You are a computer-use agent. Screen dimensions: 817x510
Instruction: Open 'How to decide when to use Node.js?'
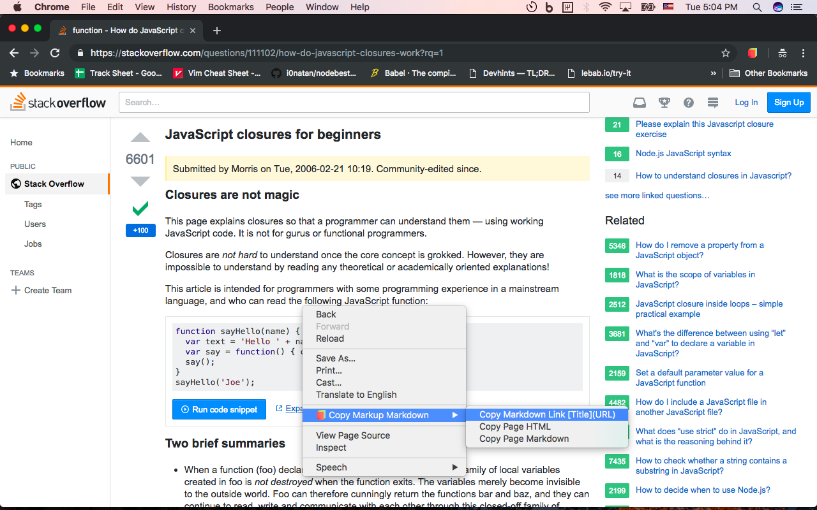pos(703,490)
